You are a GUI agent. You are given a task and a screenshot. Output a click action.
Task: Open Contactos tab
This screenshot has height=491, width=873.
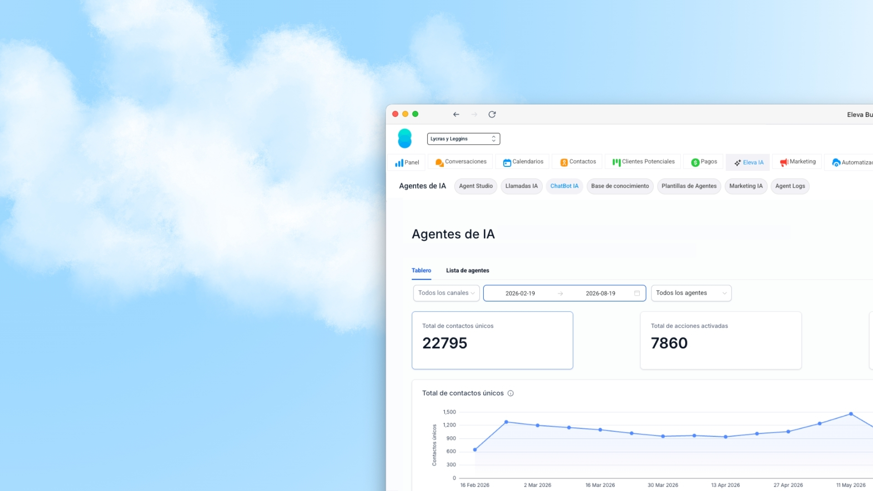[577, 162]
